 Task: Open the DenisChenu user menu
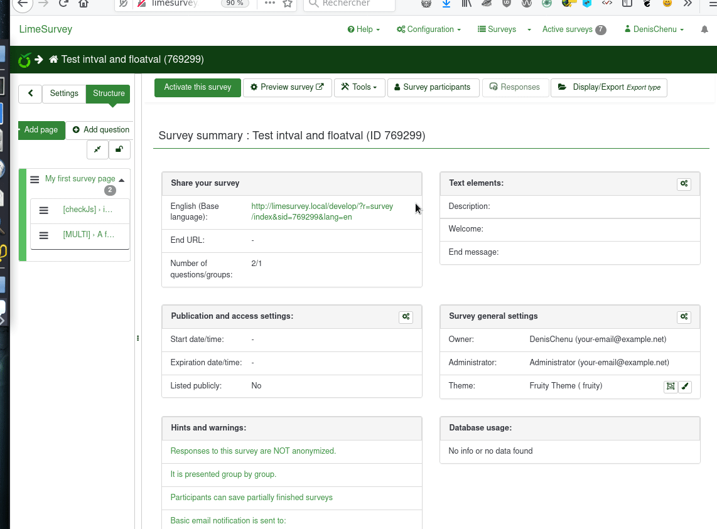(654, 29)
